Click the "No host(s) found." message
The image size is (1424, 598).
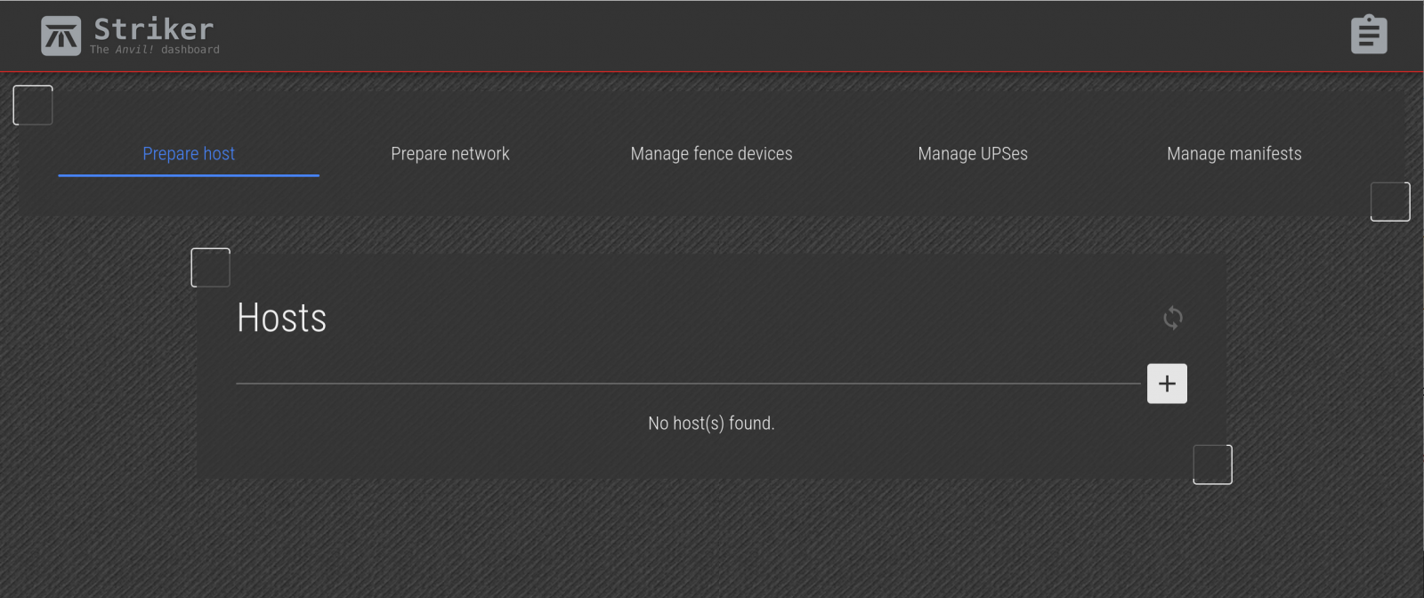click(x=711, y=424)
